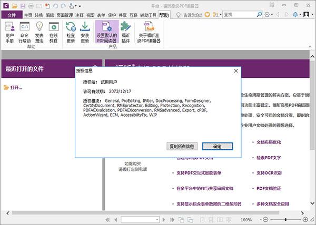Image resolution: width=316 pixels, height=225 pixels.
Task: Click the Save icon in quick access toolbar
Action: (x=23, y=6)
